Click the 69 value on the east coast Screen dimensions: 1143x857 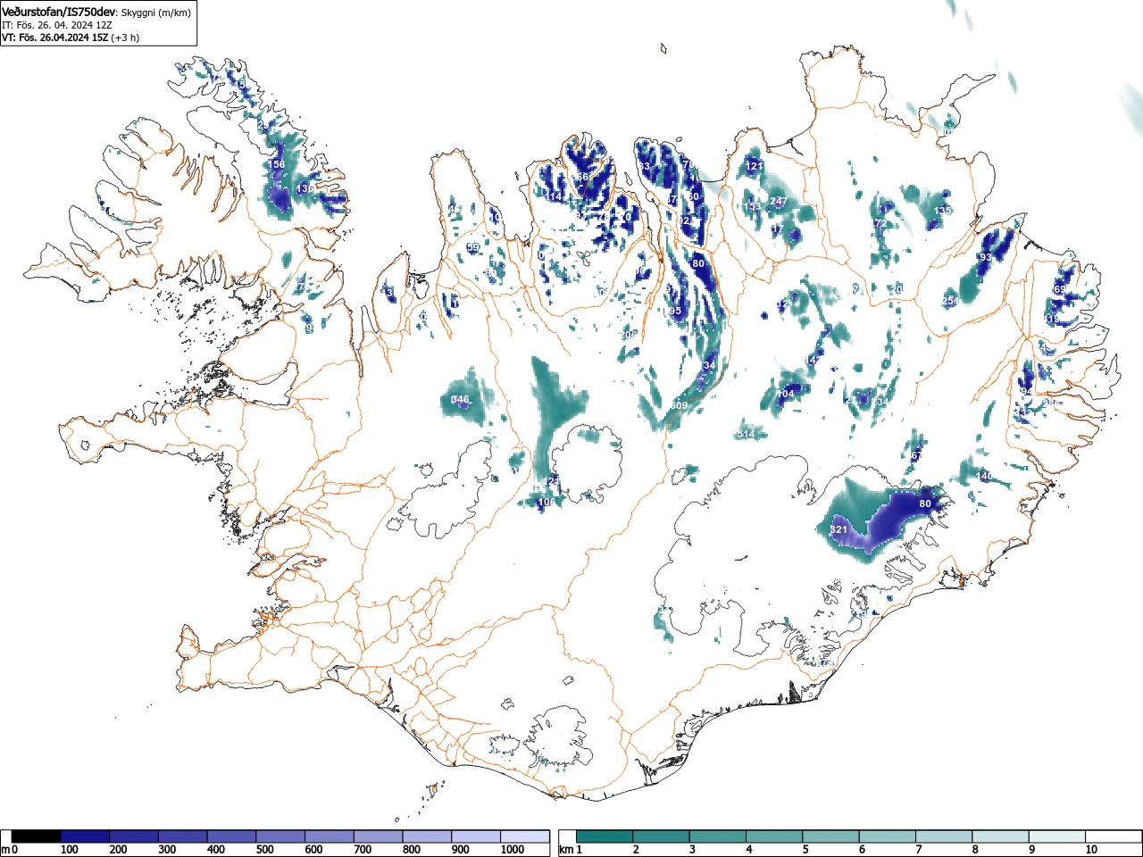1060,290
